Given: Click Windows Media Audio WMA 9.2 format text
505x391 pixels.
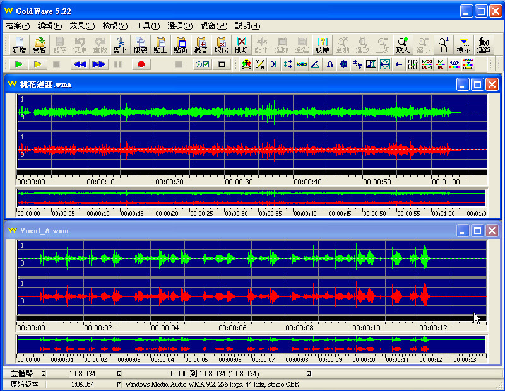Looking at the screenshot, I should click(x=212, y=384).
